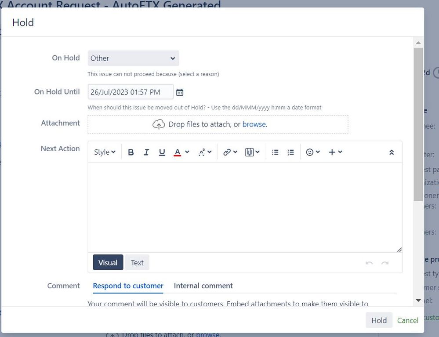This screenshot has width=439, height=337.
Task: Click inside the Next Action text area
Action: 245,207
